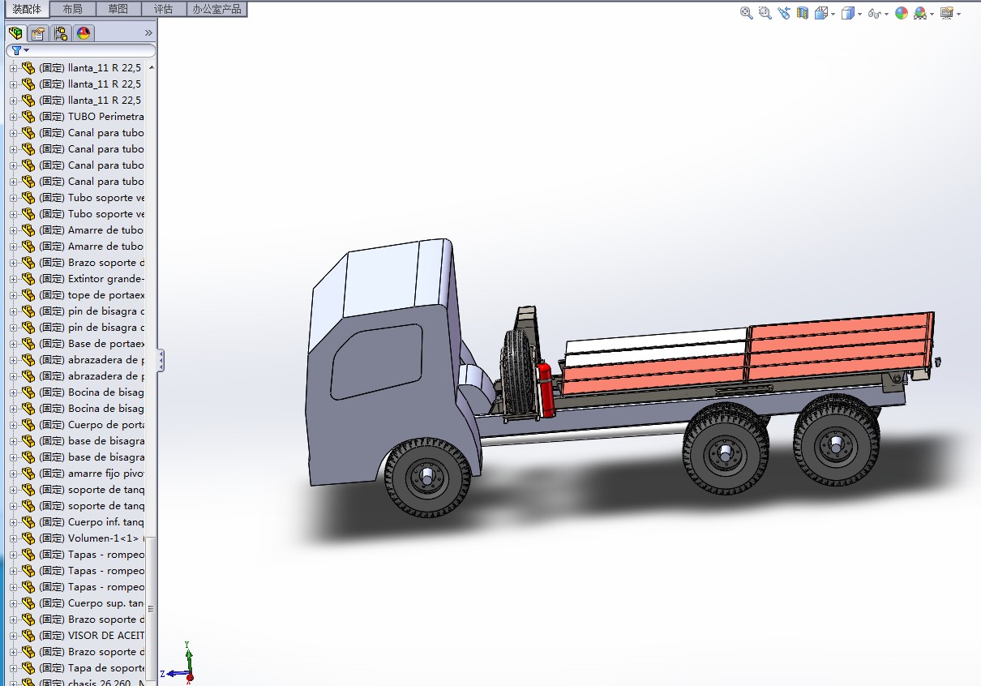The height and width of the screenshot is (686, 981).
Task: Switch to the 评估 tab
Action: (x=163, y=9)
